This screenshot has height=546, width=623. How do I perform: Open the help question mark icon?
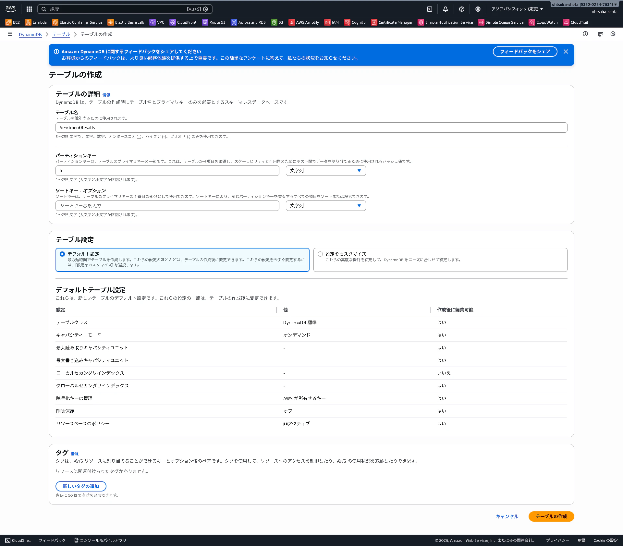pos(462,9)
